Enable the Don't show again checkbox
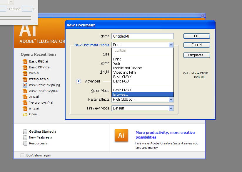Screen dimensions: 242x172 22,155
